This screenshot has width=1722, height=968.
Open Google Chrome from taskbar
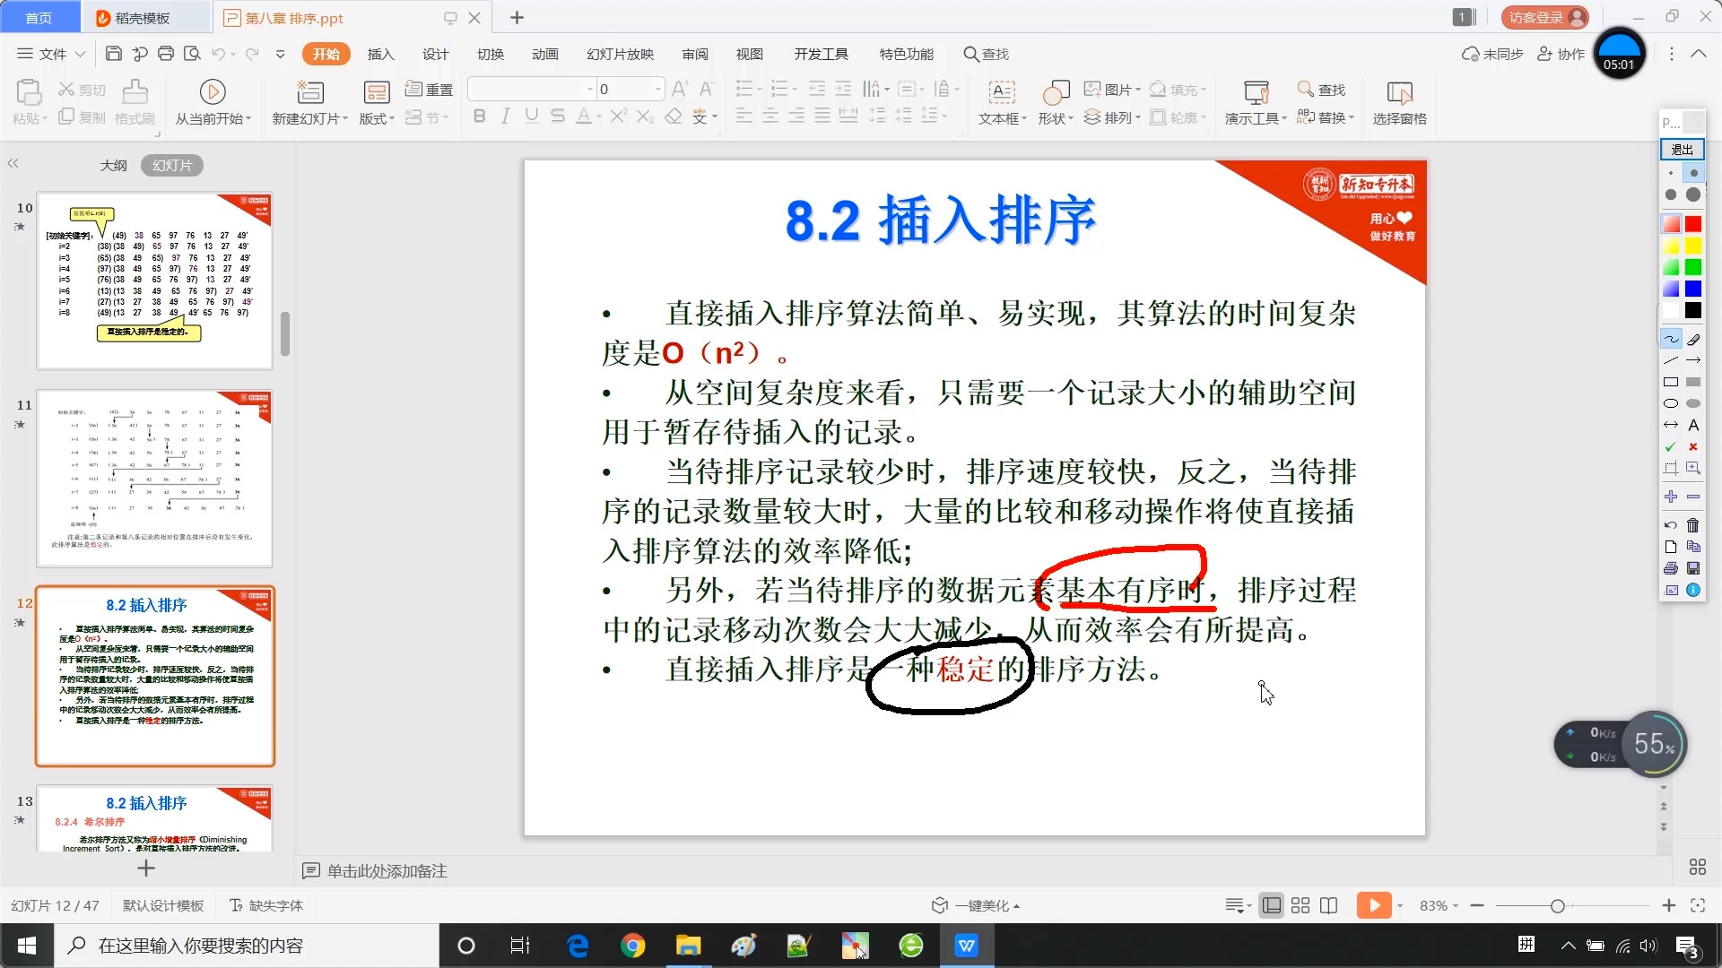632,946
